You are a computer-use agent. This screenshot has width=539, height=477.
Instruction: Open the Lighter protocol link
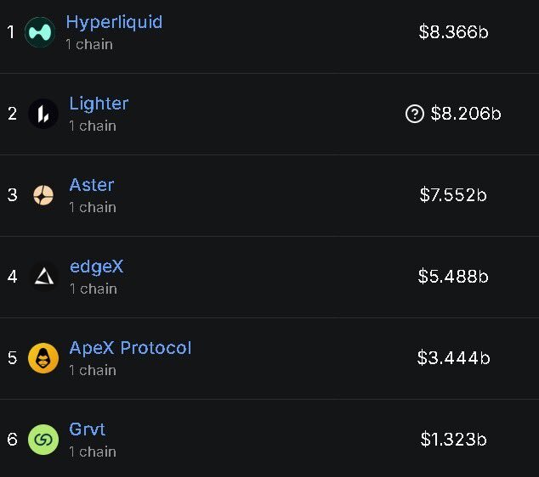(99, 104)
